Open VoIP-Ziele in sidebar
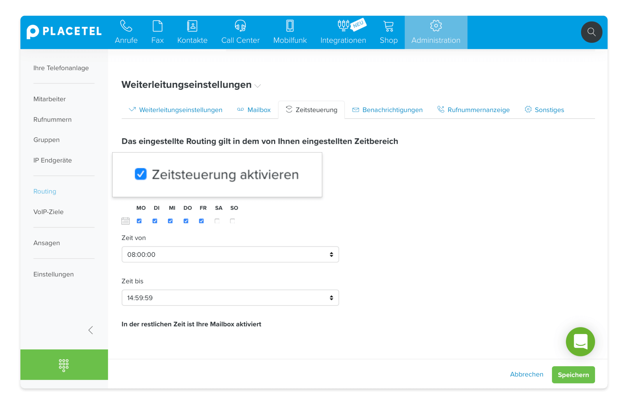 point(48,212)
